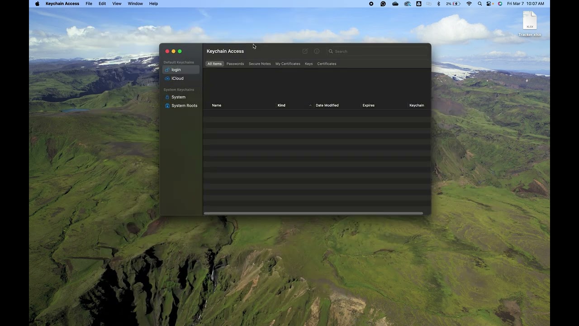
Task: Select the login keychain in sidebar
Action: coord(181,70)
